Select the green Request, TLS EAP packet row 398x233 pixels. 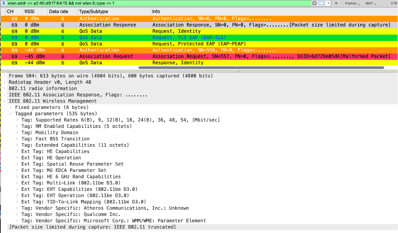(189, 38)
